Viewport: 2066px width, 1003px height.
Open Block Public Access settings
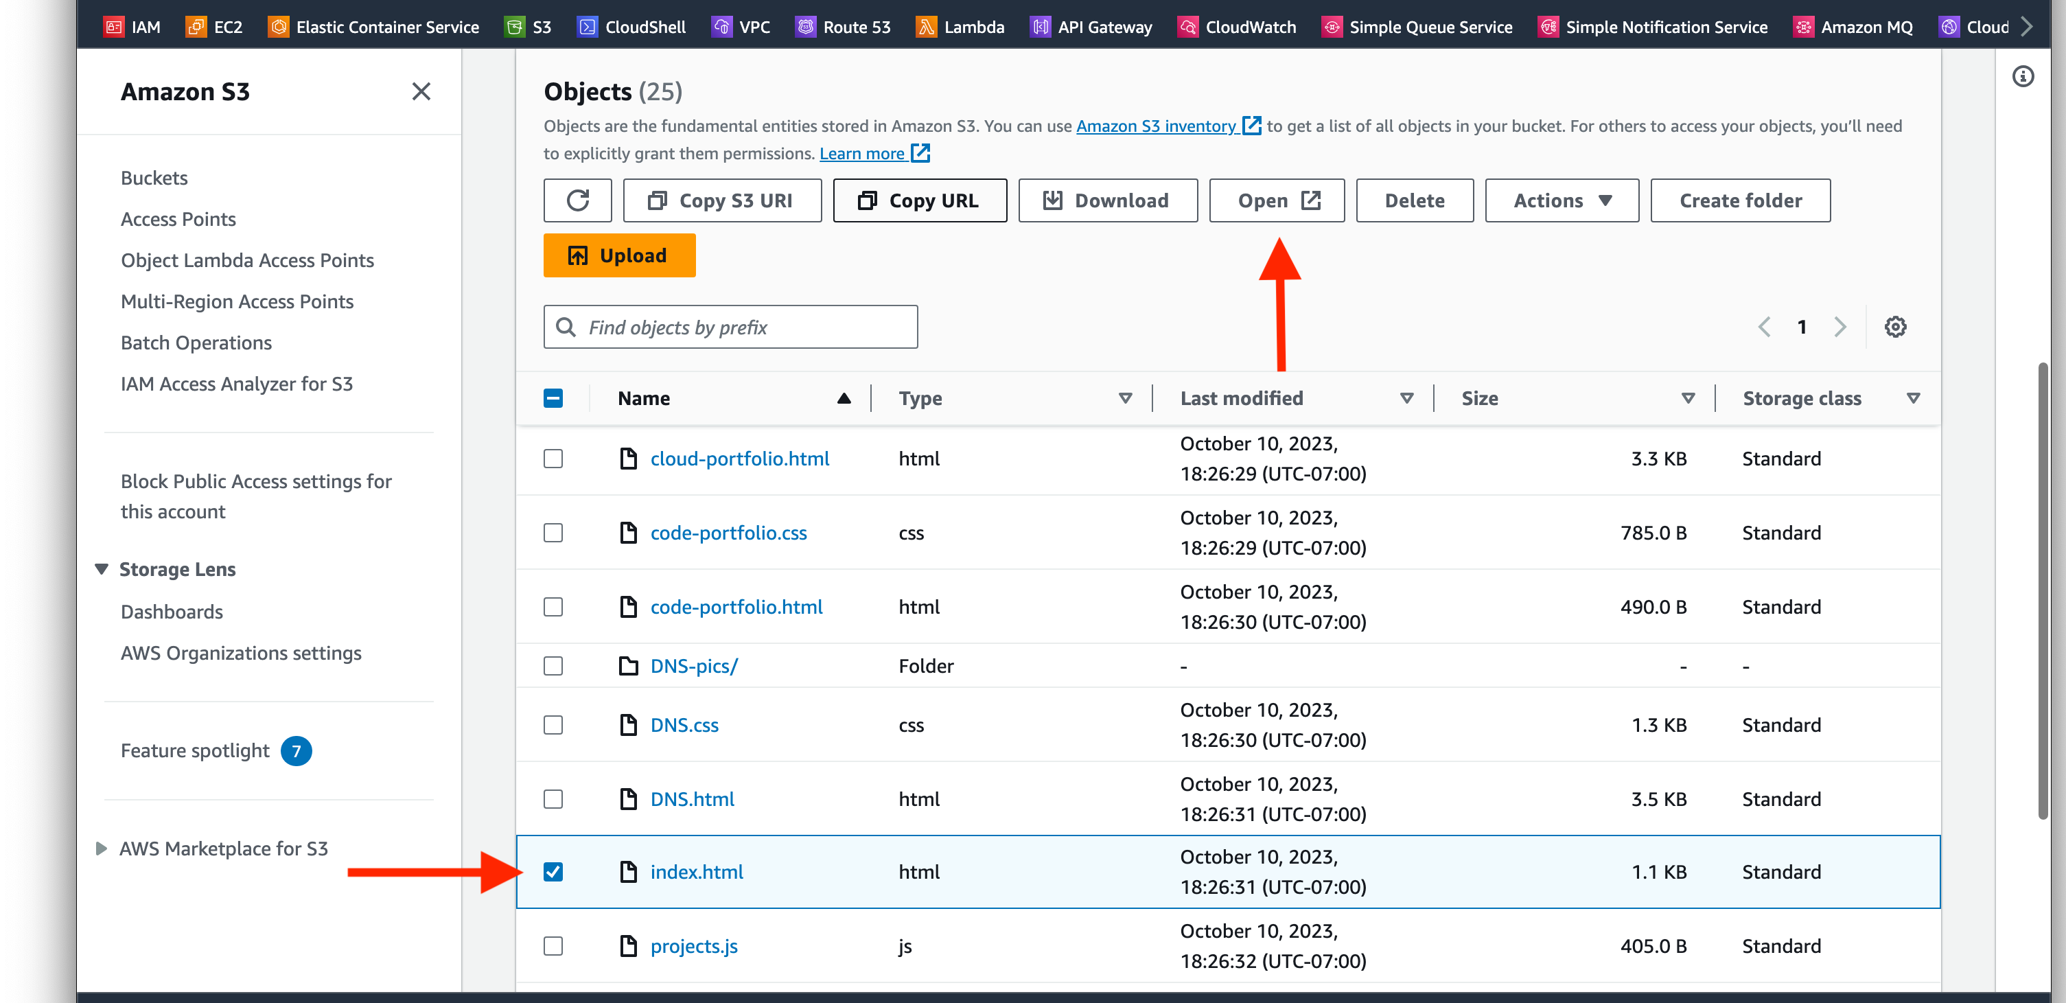[x=256, y=496]
